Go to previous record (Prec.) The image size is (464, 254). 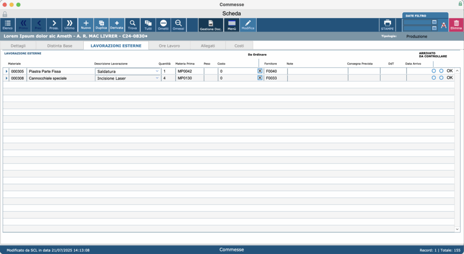39,25
